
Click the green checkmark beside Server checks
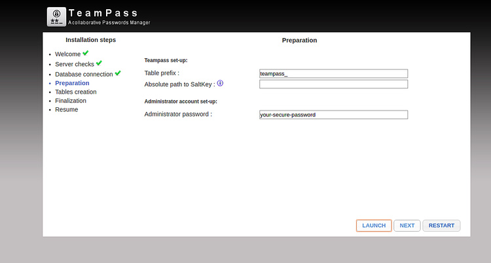(99, 63)
